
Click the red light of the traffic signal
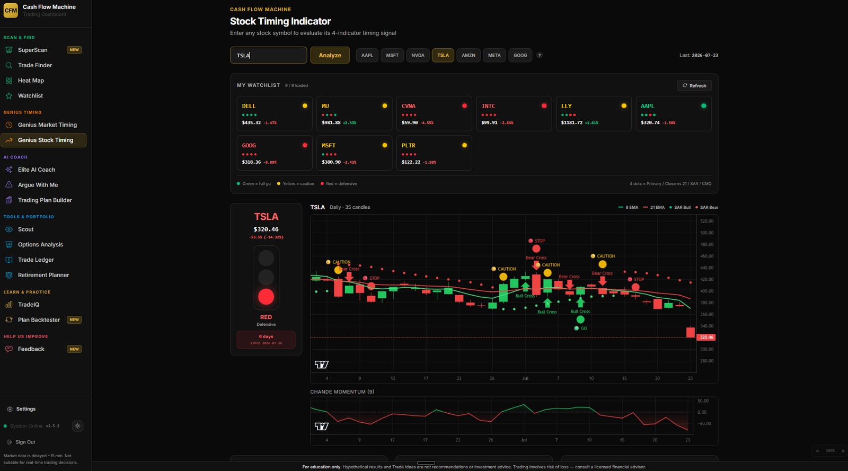[266, 297]
